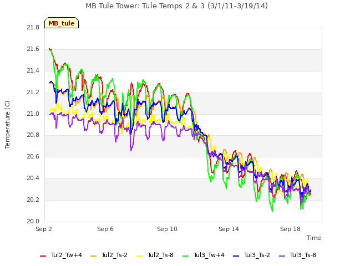Click the Temperature (C) axis label
Screen dimensions: 355x266
click(x=7, y=125)
